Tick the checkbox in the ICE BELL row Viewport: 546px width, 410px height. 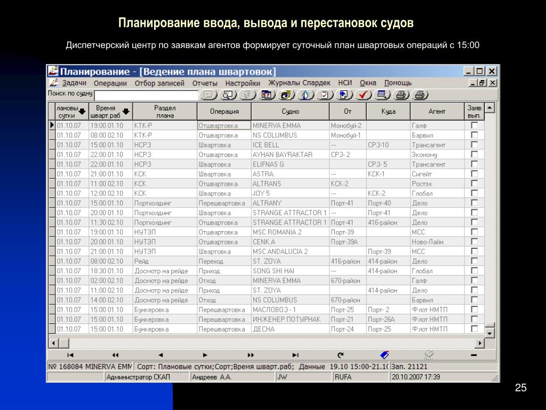click(474, 145)
